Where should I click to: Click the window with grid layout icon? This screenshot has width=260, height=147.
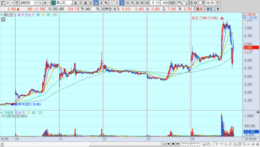click(x=203, y=144)
